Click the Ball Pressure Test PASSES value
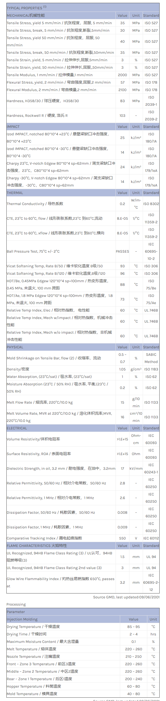The image size is (166, 701). coord(122,251)
